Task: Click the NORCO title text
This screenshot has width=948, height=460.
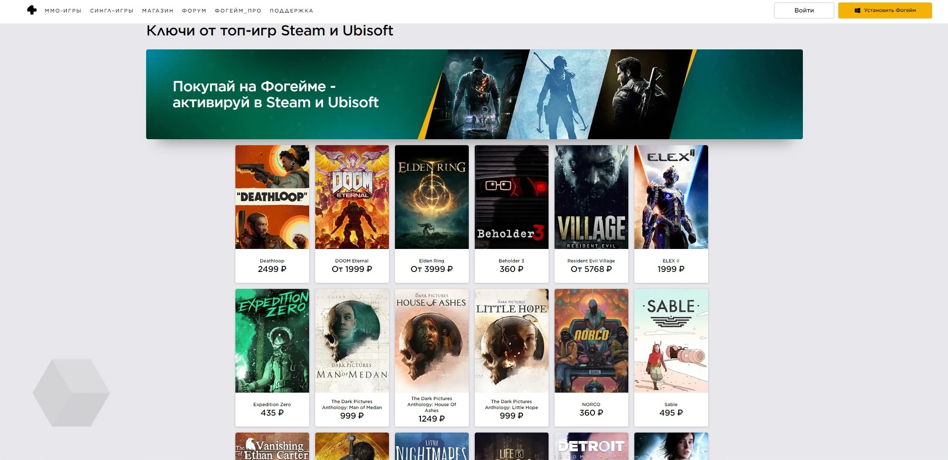Action: click(591, 405)
